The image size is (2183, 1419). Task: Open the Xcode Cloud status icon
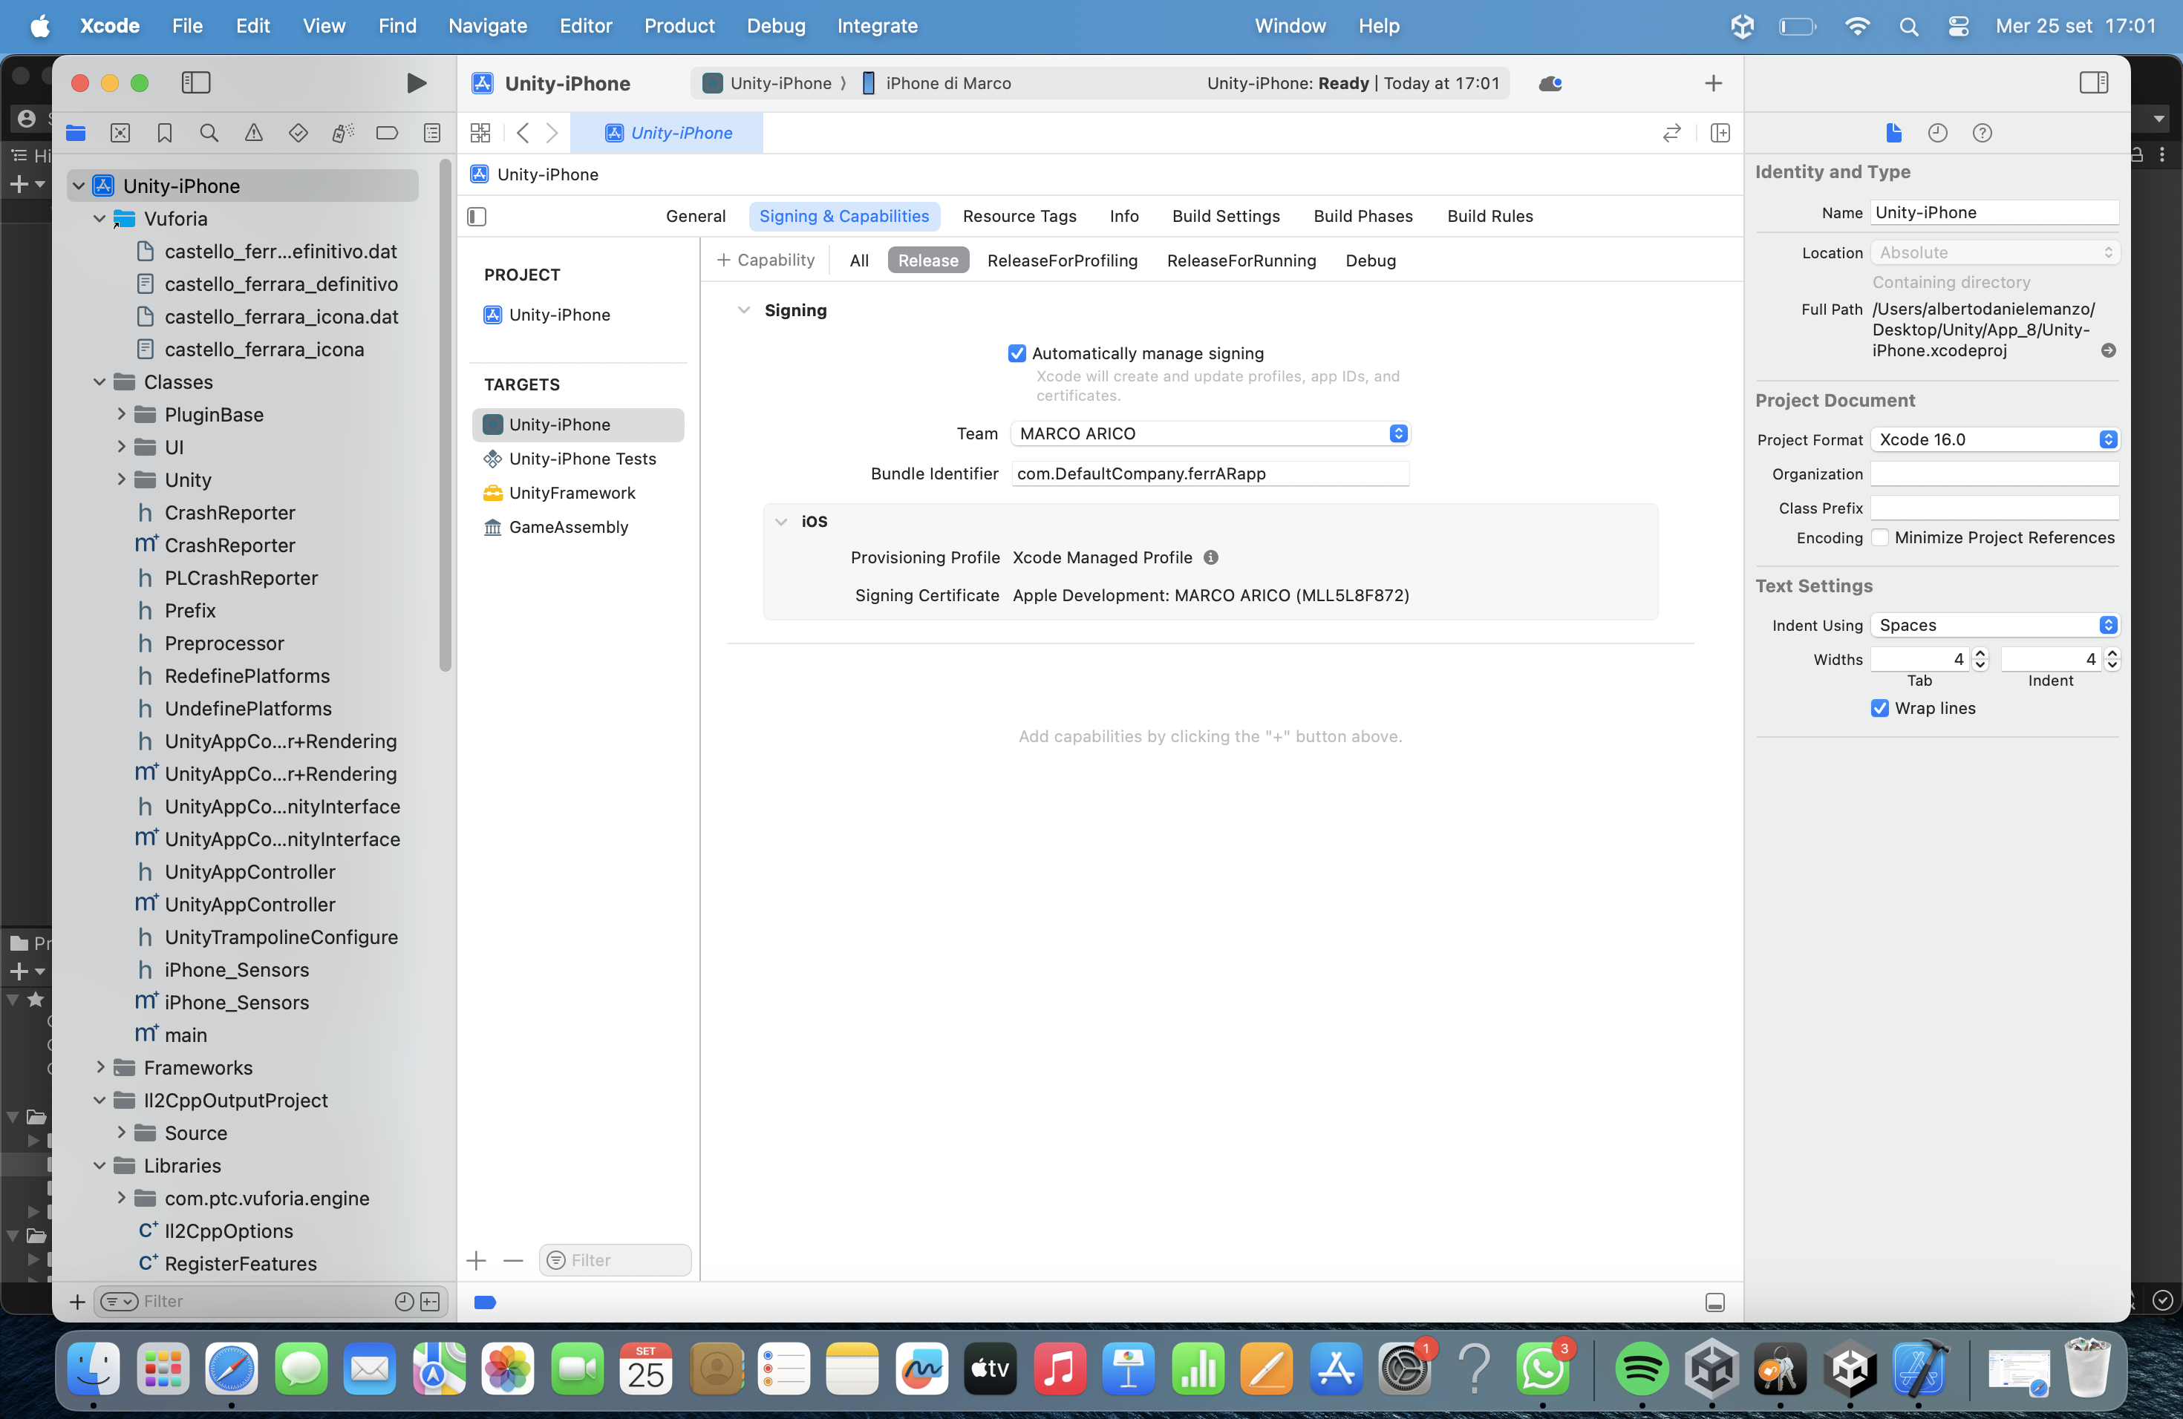1551,83
